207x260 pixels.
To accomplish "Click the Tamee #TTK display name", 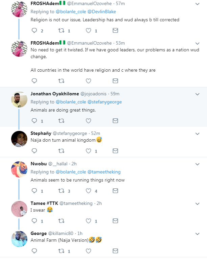I will pos(45,203).
